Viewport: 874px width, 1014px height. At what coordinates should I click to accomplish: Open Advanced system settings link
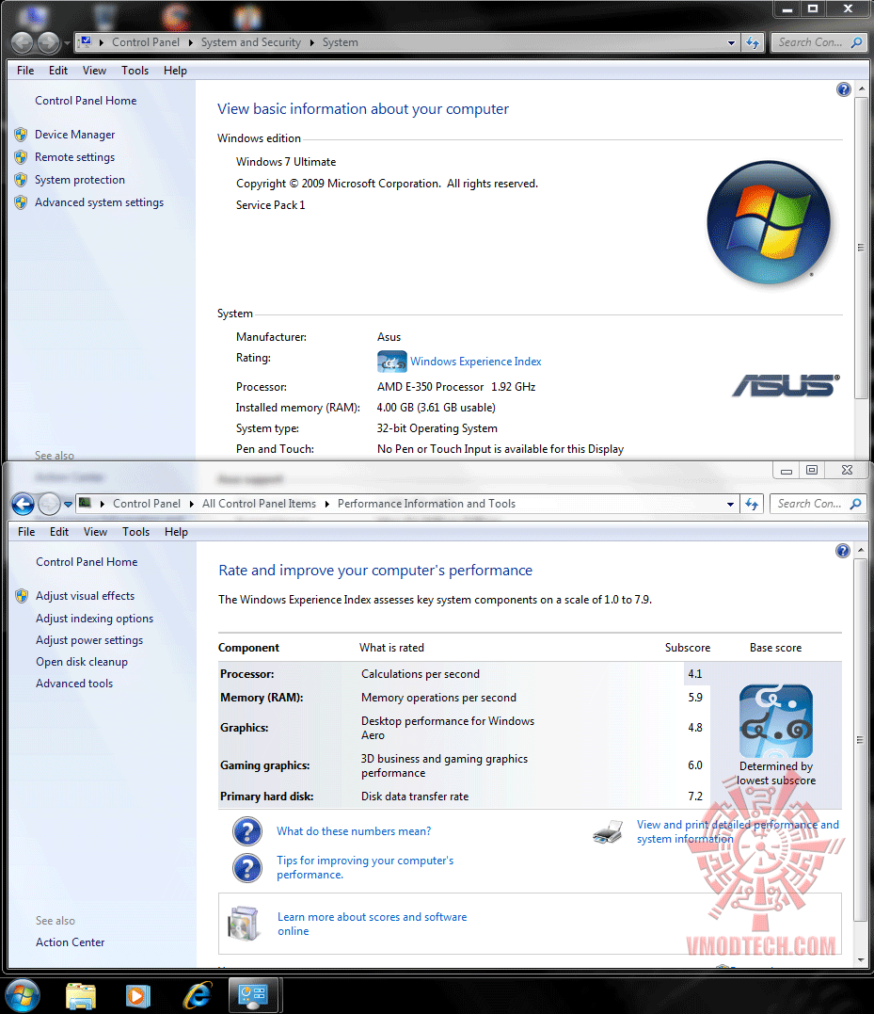pyautogui.click(x=100, y=202)
